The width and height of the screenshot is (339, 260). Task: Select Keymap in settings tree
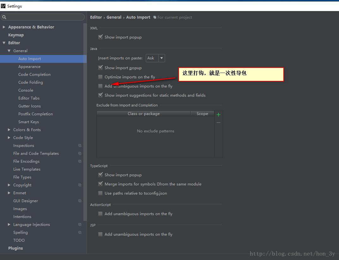[16, 35]
